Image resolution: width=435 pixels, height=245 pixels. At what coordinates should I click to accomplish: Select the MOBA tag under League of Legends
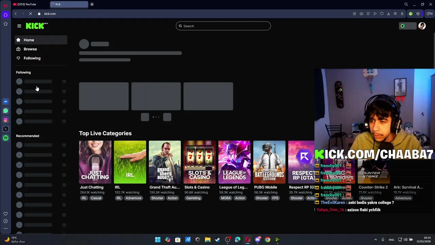pyautogui.click(x=226, y=198)
